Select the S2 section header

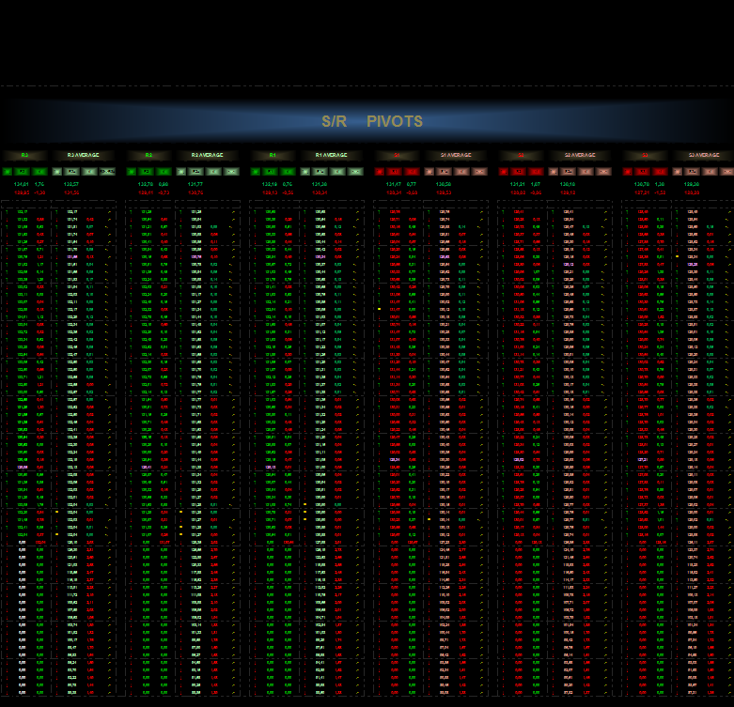(x=521, y=155)
